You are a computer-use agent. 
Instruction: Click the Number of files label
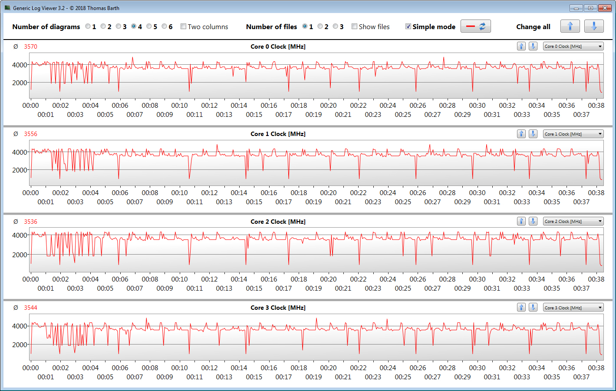pos(271,27)
